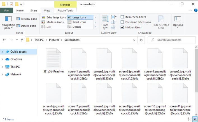The image size is (198, 122).
Task: Uncheck Hidden items checkbox
Action: [x=122, y=27]
